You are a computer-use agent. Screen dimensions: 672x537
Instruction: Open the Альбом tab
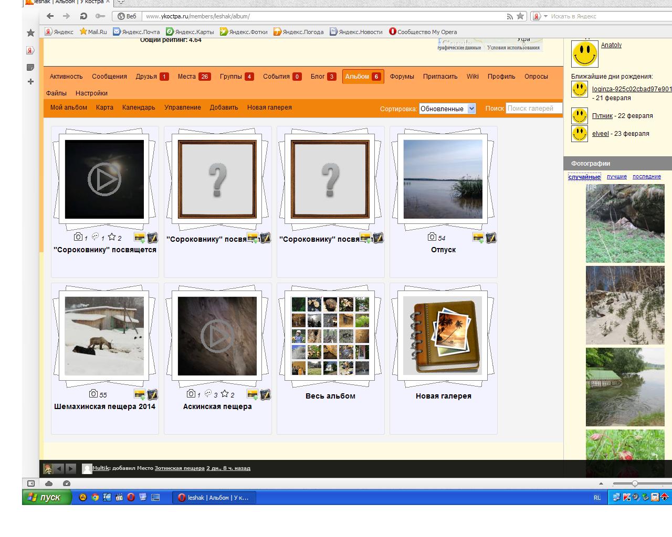coord(363,77)
